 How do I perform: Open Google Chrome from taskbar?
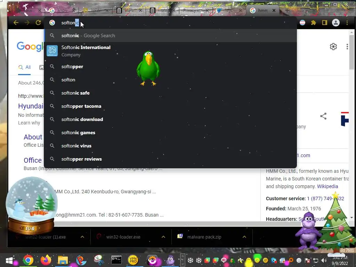(x=28, y=260)
